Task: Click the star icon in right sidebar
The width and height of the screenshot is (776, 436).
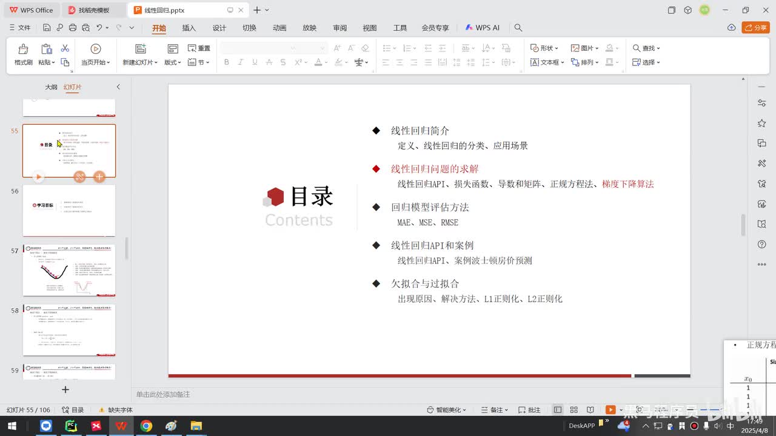Action: [762, 123]
